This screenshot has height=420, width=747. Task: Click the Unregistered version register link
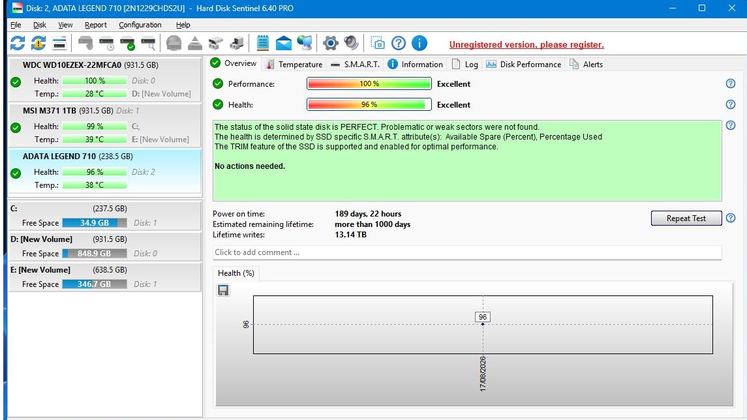click(x=526, y=45)
